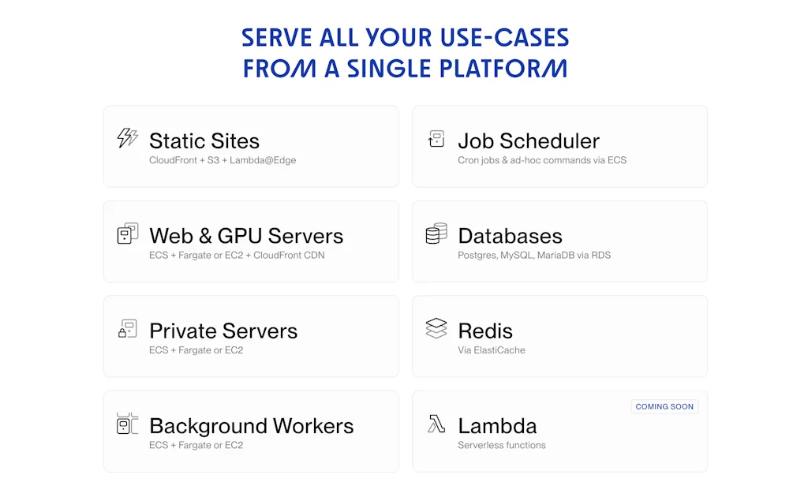
Task: Open the Static Sites heading
Action: (x=204, y=141)
